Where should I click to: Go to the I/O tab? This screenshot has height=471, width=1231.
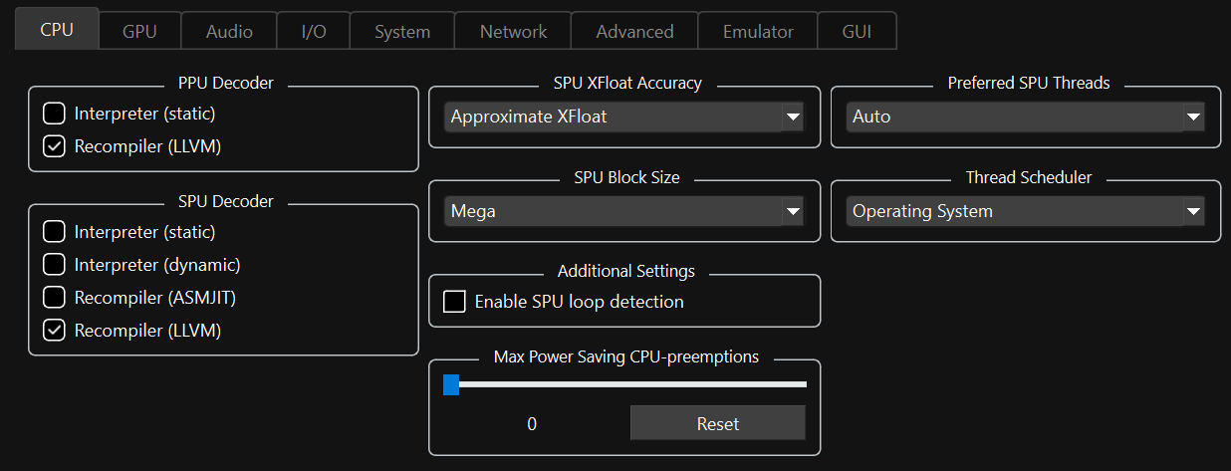tap(313, 31)
